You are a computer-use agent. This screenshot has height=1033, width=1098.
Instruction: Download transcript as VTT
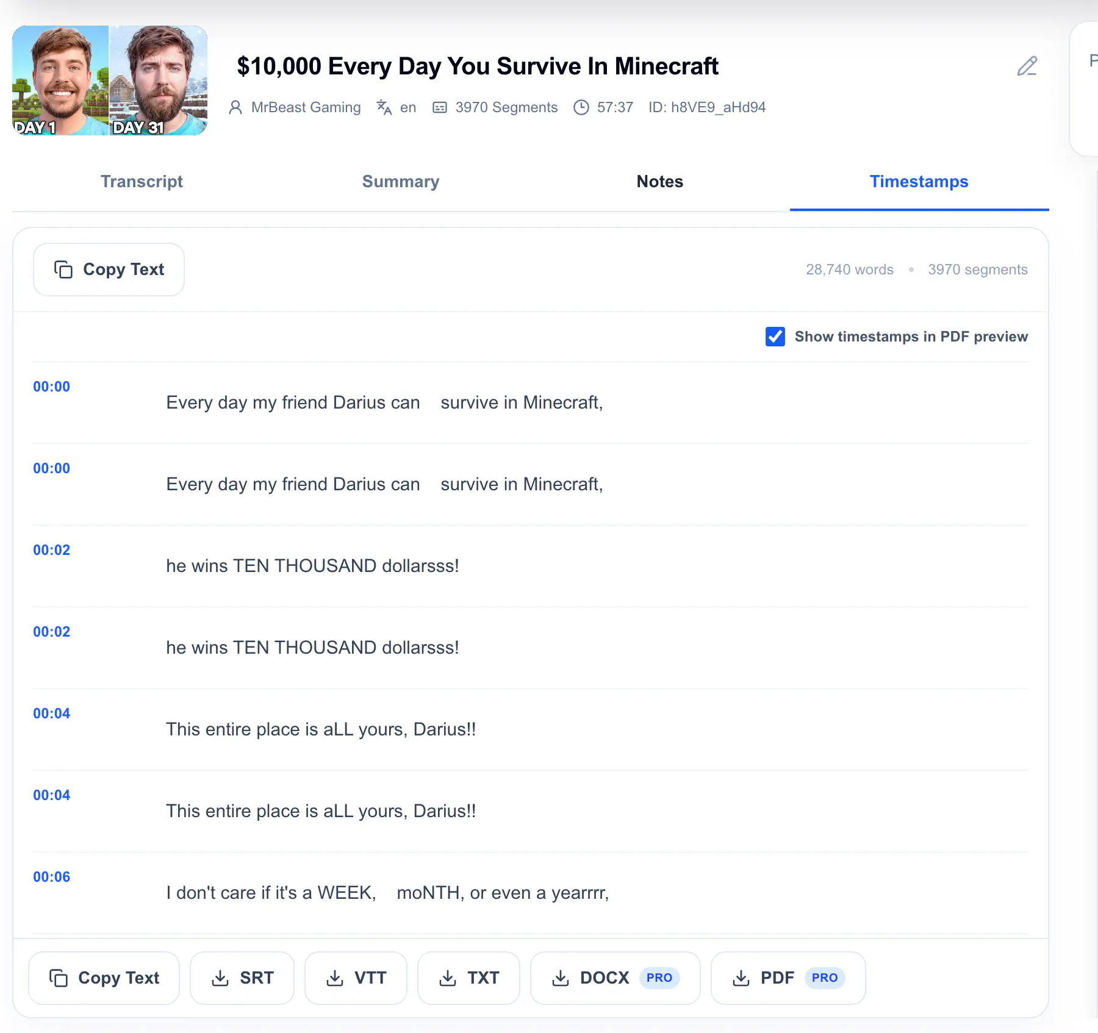coord(356,978)
